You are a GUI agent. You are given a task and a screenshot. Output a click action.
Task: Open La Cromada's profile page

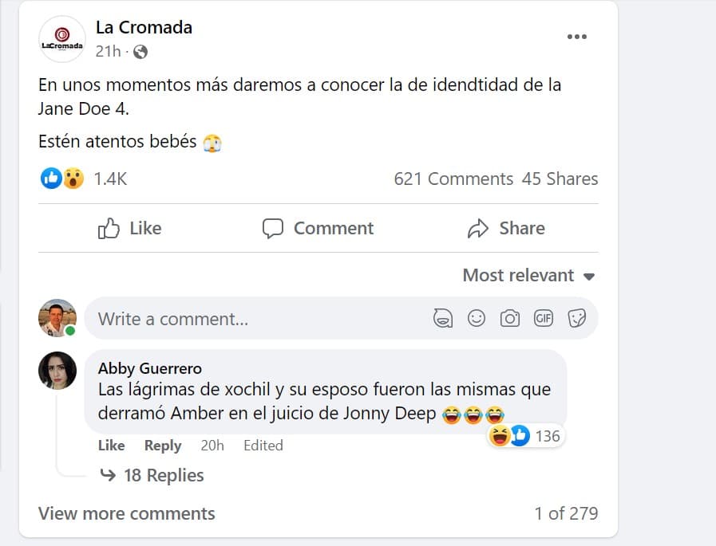coord(144,26)
